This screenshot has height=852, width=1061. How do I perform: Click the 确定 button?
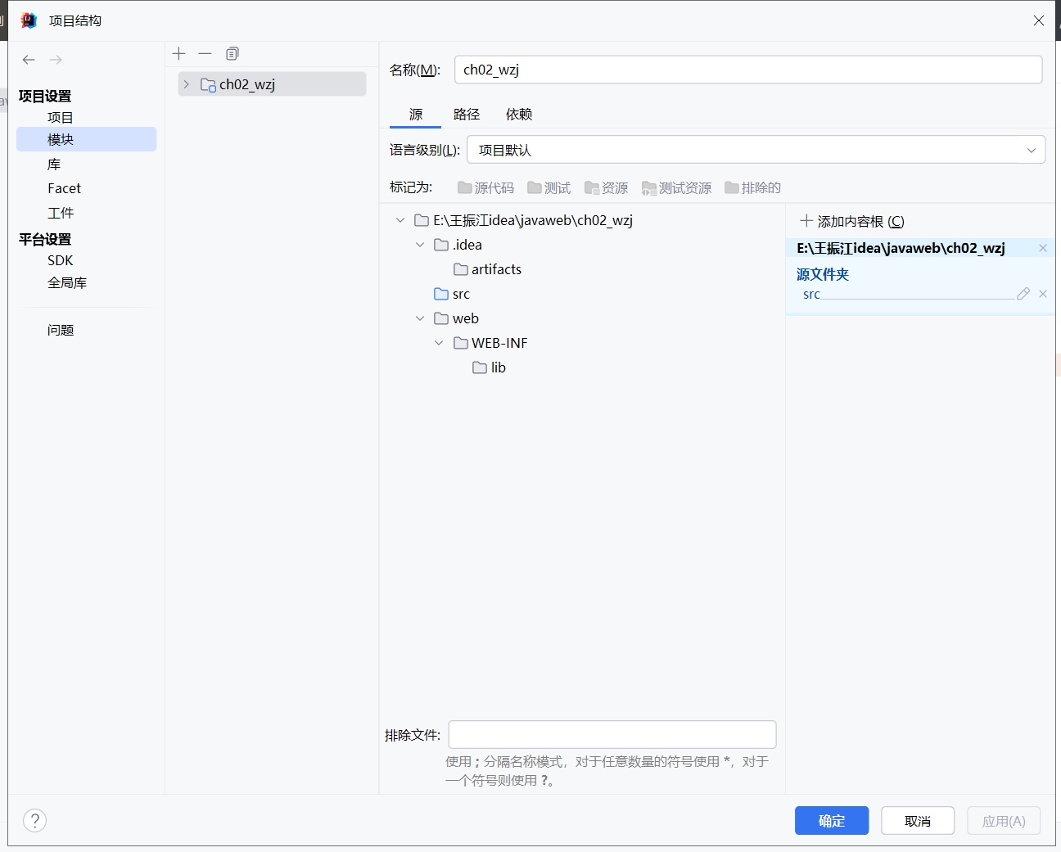(831, 821)
